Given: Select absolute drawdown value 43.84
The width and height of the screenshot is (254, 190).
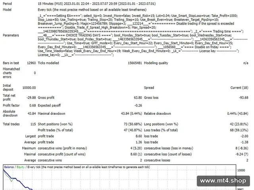Looking at the screenshot, I should click(x=32, y=114).
